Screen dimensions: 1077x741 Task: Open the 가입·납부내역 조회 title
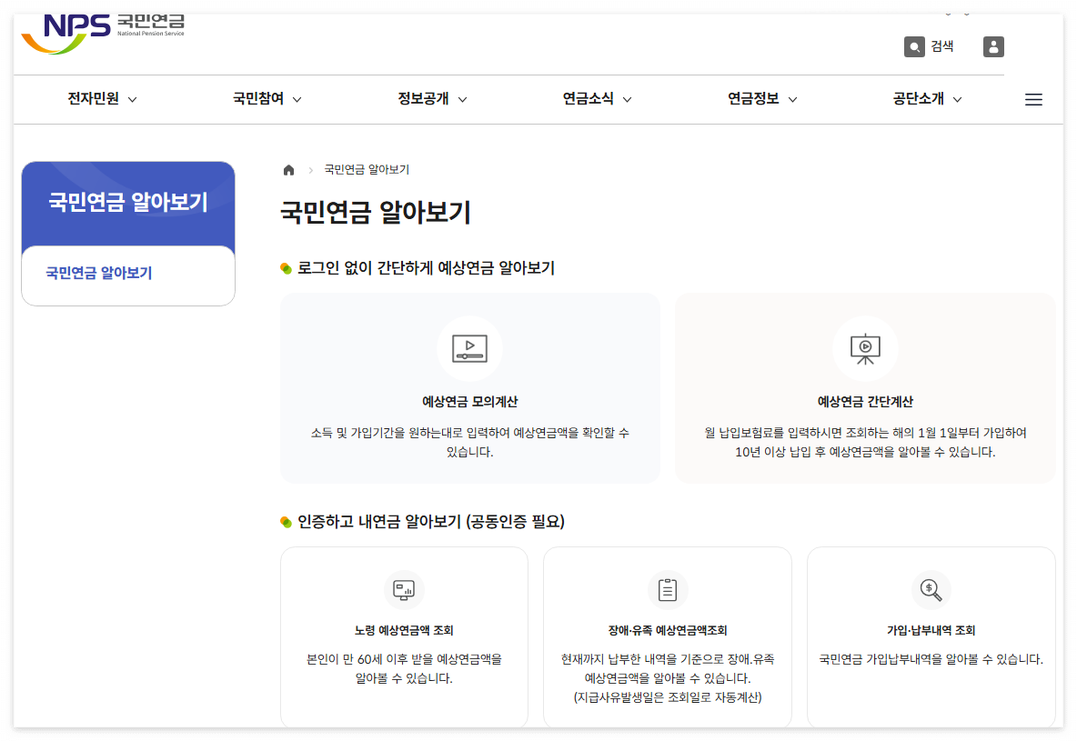pyautogui.click(x=931, y=630)
